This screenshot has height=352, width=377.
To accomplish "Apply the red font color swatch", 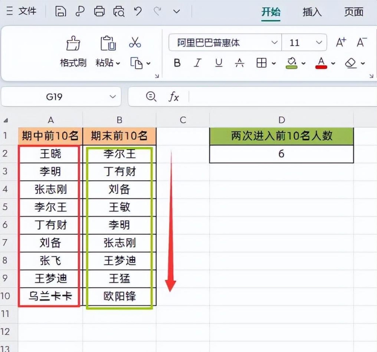I will [322, 63].
